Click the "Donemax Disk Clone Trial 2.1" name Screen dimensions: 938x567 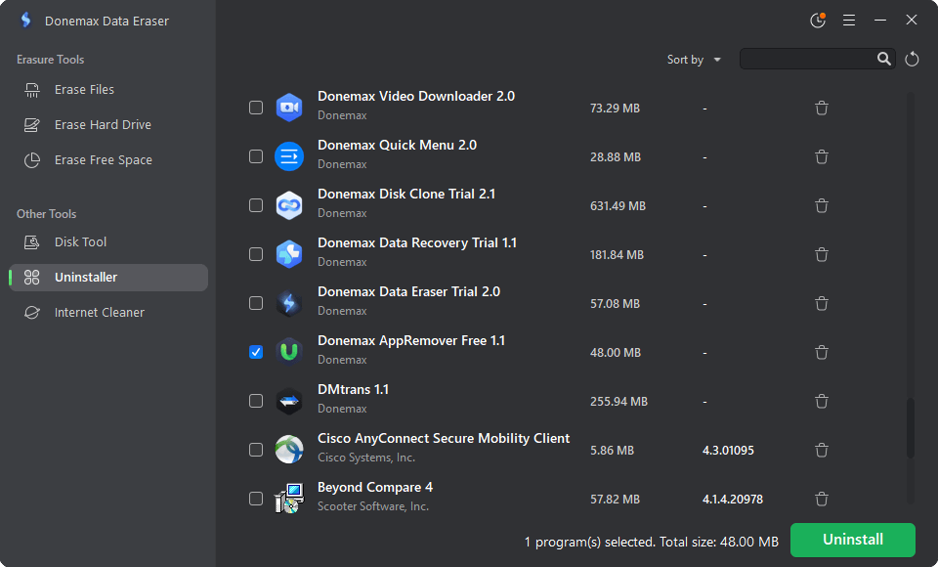(x=406, y=194)
